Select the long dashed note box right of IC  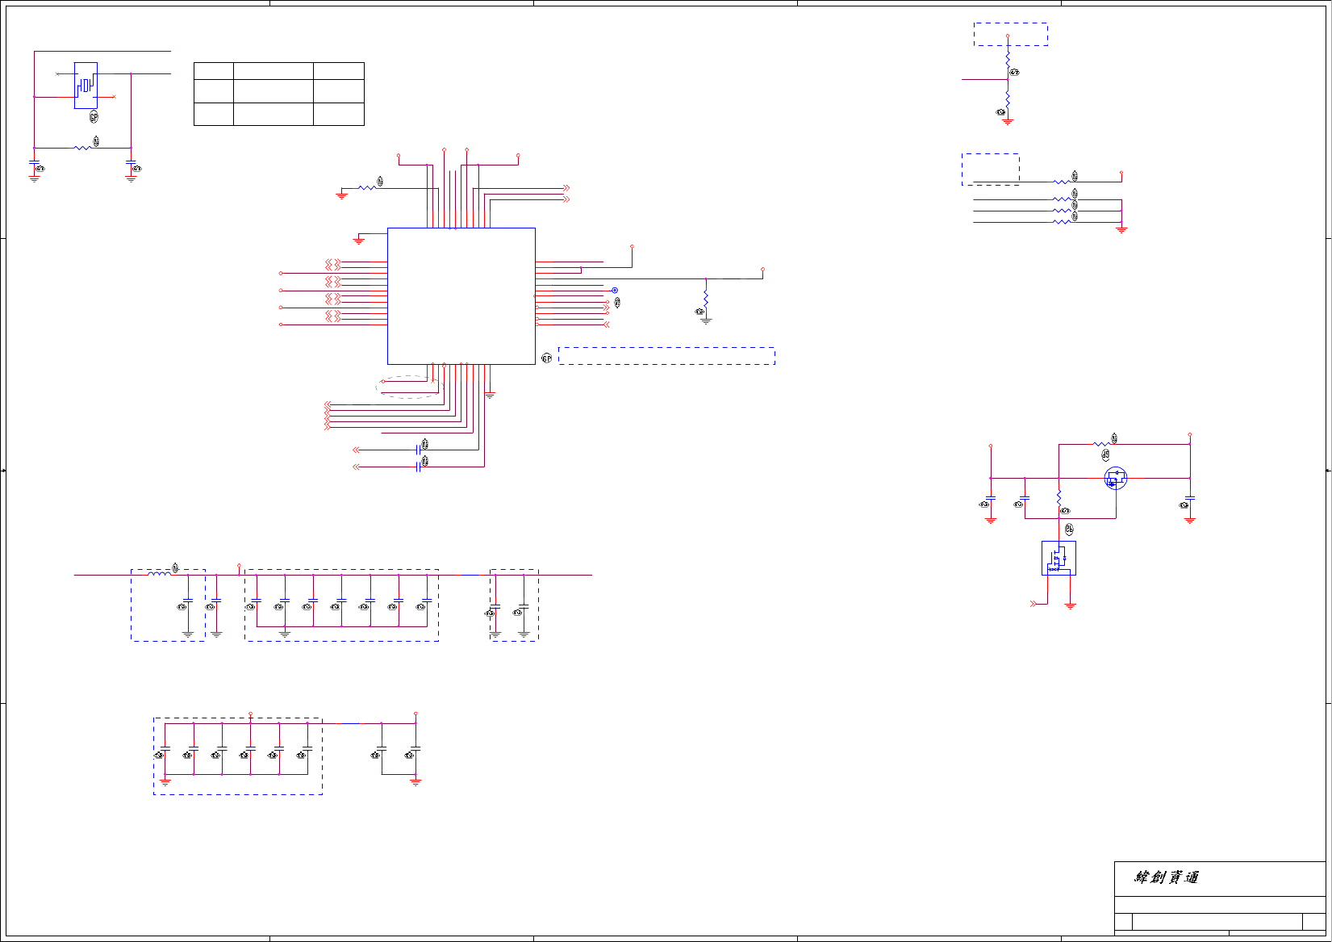[x=666, y=356]
